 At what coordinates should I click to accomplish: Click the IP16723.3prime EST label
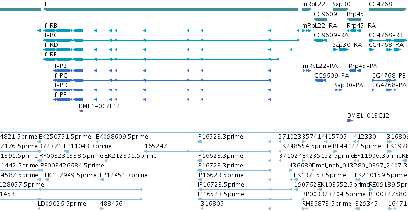220,166
